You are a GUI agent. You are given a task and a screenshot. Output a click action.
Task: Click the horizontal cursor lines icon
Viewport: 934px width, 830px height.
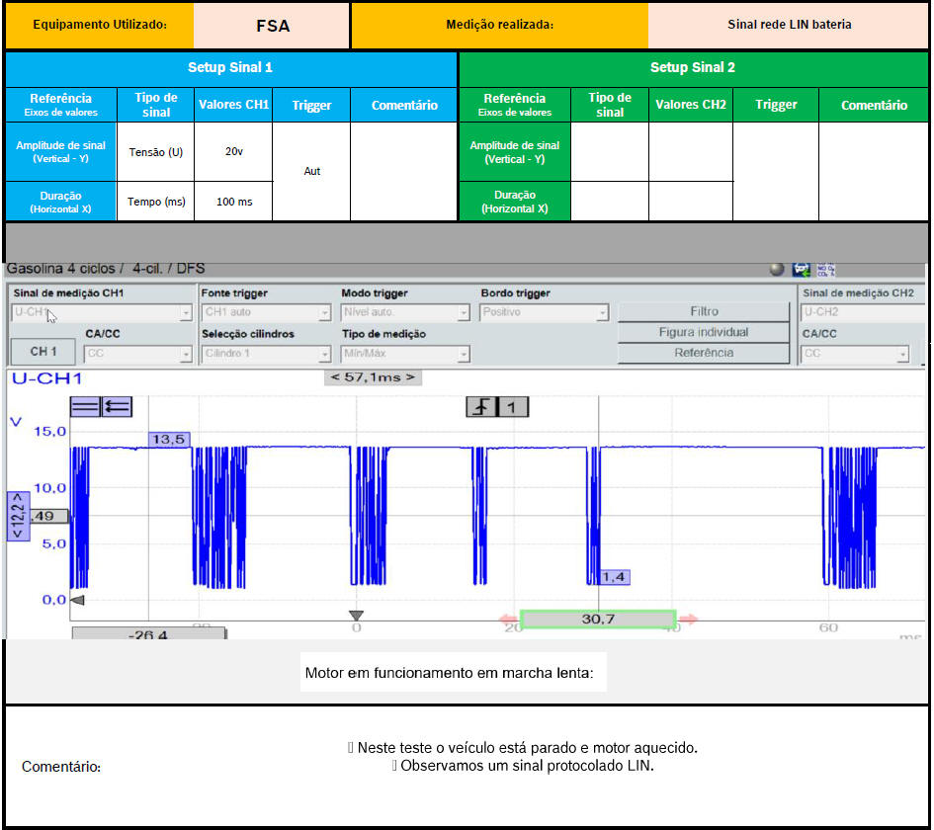[x=85, y=405]
